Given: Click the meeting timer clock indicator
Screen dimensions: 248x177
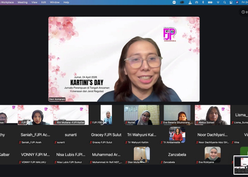Looking at the screenshot, I should [x=243, y=12].
